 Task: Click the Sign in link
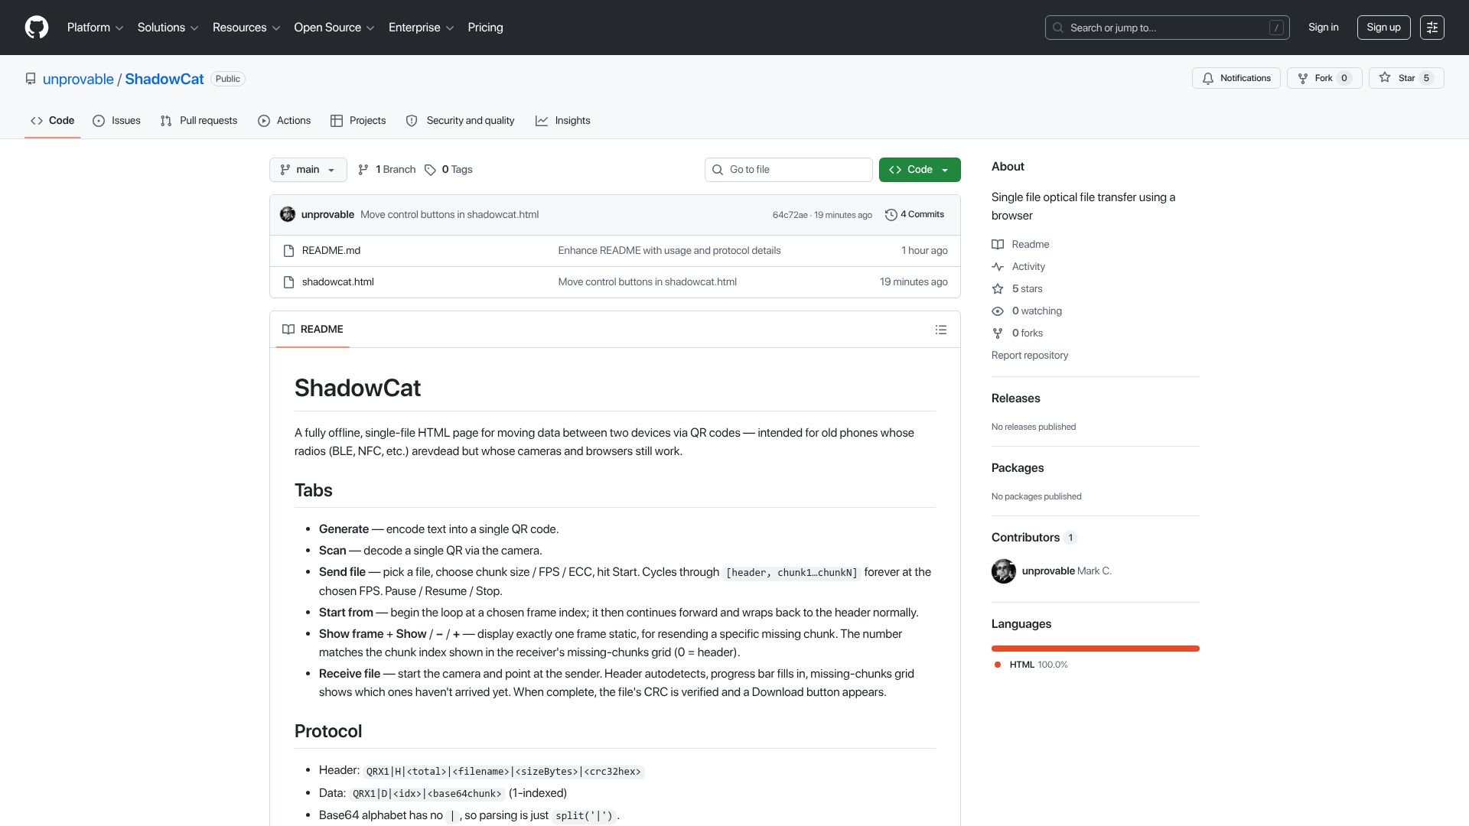[1324, 28]
